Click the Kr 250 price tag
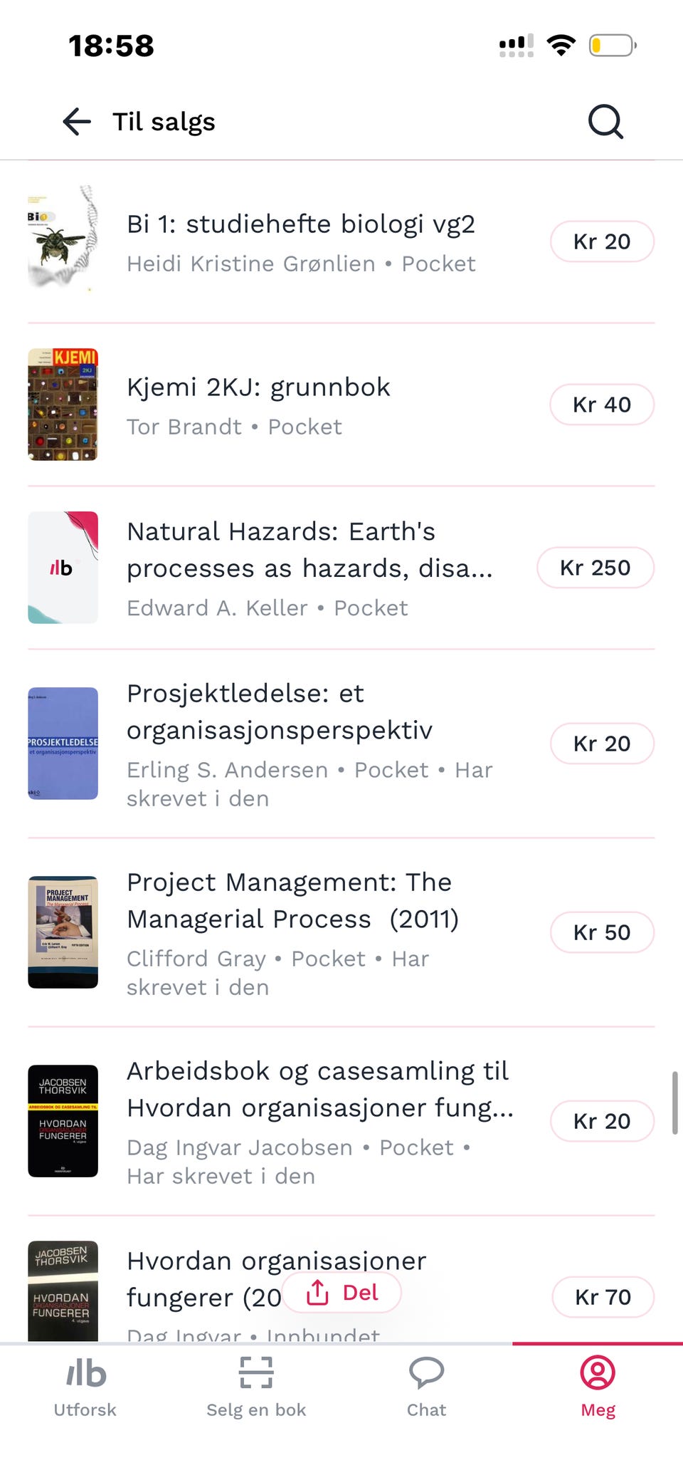The image size is (683, 1480). [595, 568]
